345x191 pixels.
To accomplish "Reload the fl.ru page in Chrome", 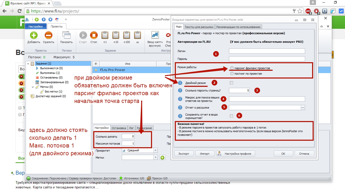I will [19, 11].
